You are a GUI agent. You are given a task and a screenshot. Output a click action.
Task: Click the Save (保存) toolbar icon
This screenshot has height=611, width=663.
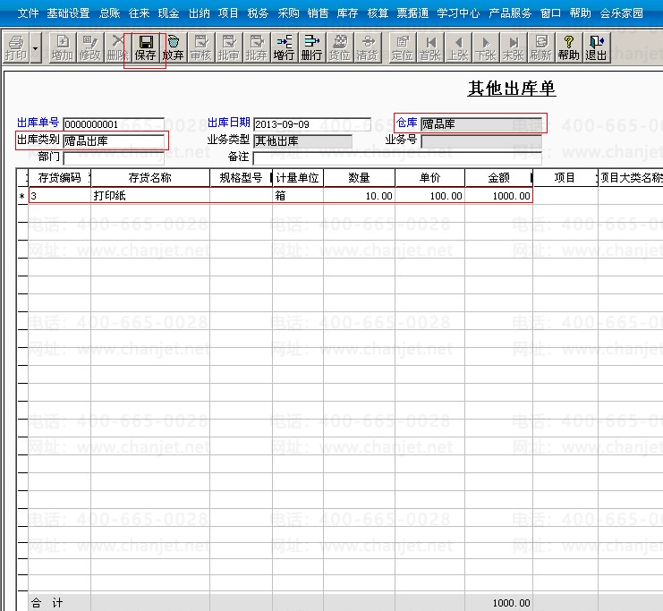(145, 48)
